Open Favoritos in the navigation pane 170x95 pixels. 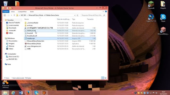[x=10, y=20]
